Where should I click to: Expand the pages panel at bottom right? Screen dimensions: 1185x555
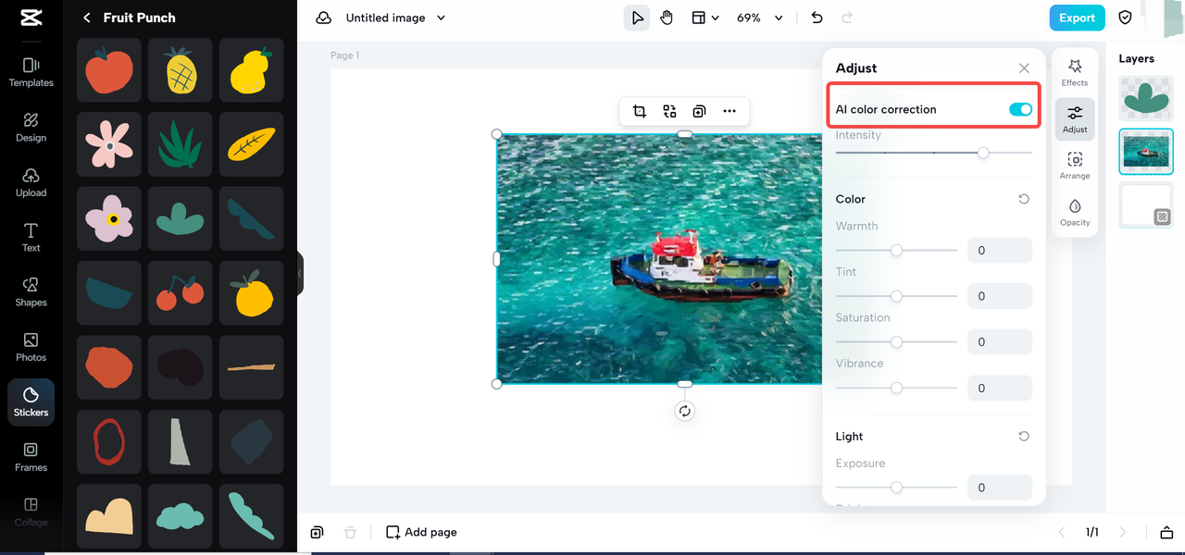pyautogui.click(x=1166, y=532)
